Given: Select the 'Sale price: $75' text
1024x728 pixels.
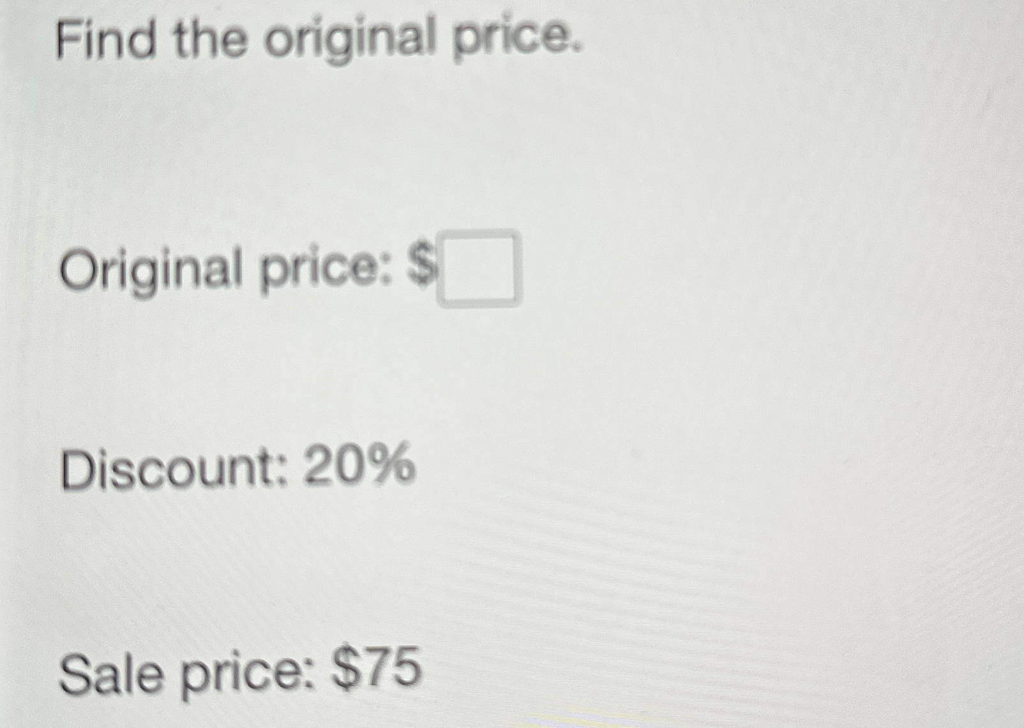Looking at the screenshot, I should [243, 673].
